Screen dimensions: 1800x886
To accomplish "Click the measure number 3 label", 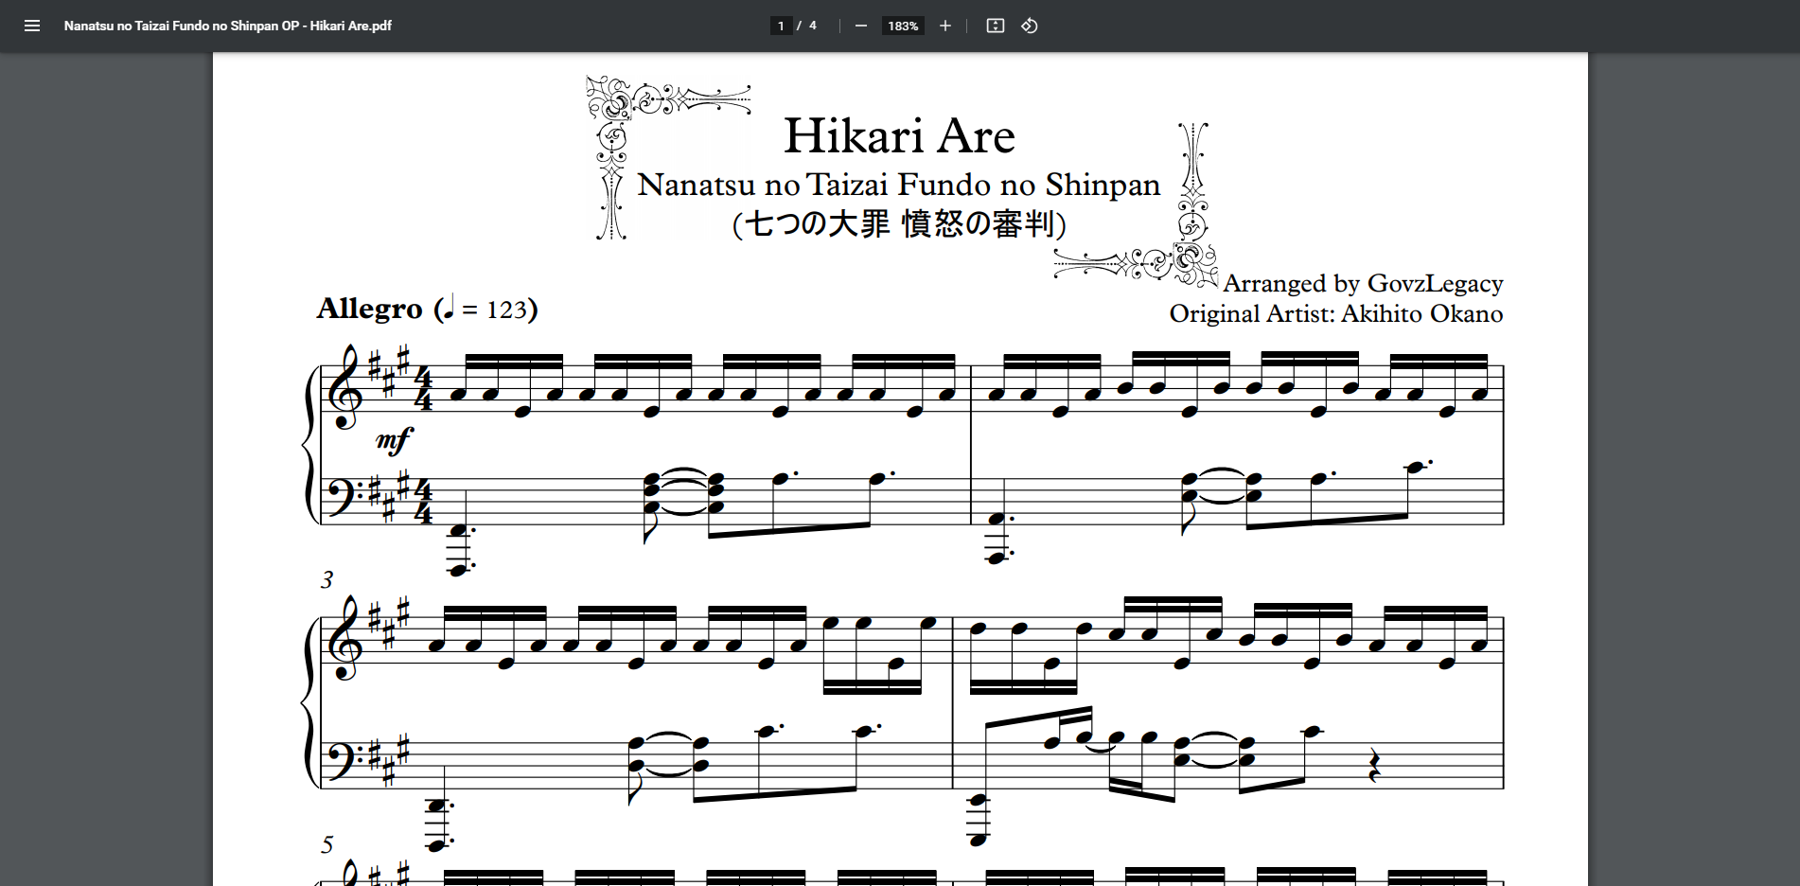I will [x=327, y=579].
